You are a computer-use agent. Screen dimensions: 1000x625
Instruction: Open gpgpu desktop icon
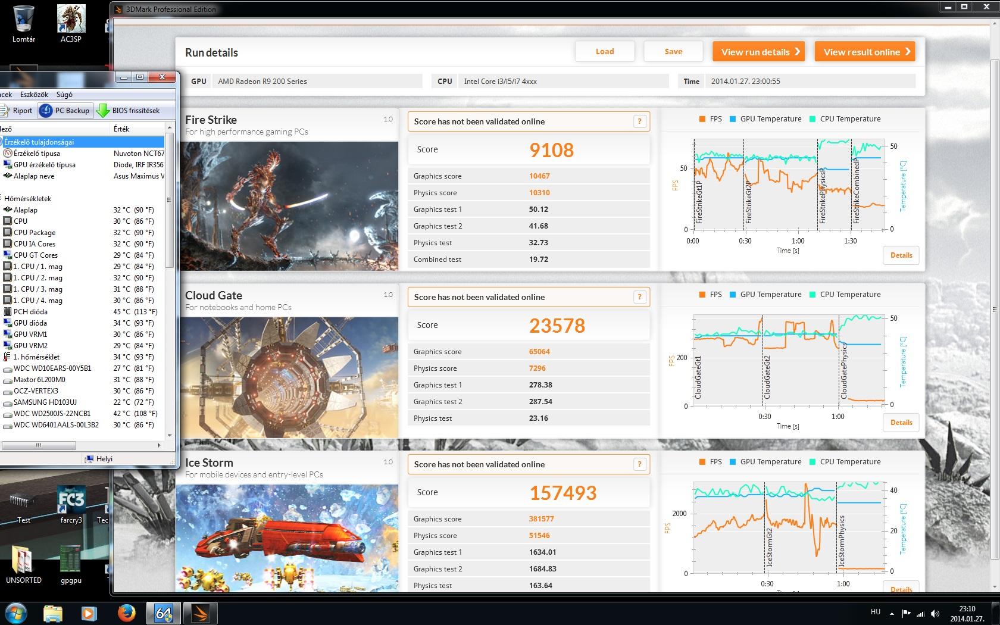tap(71, 564)
